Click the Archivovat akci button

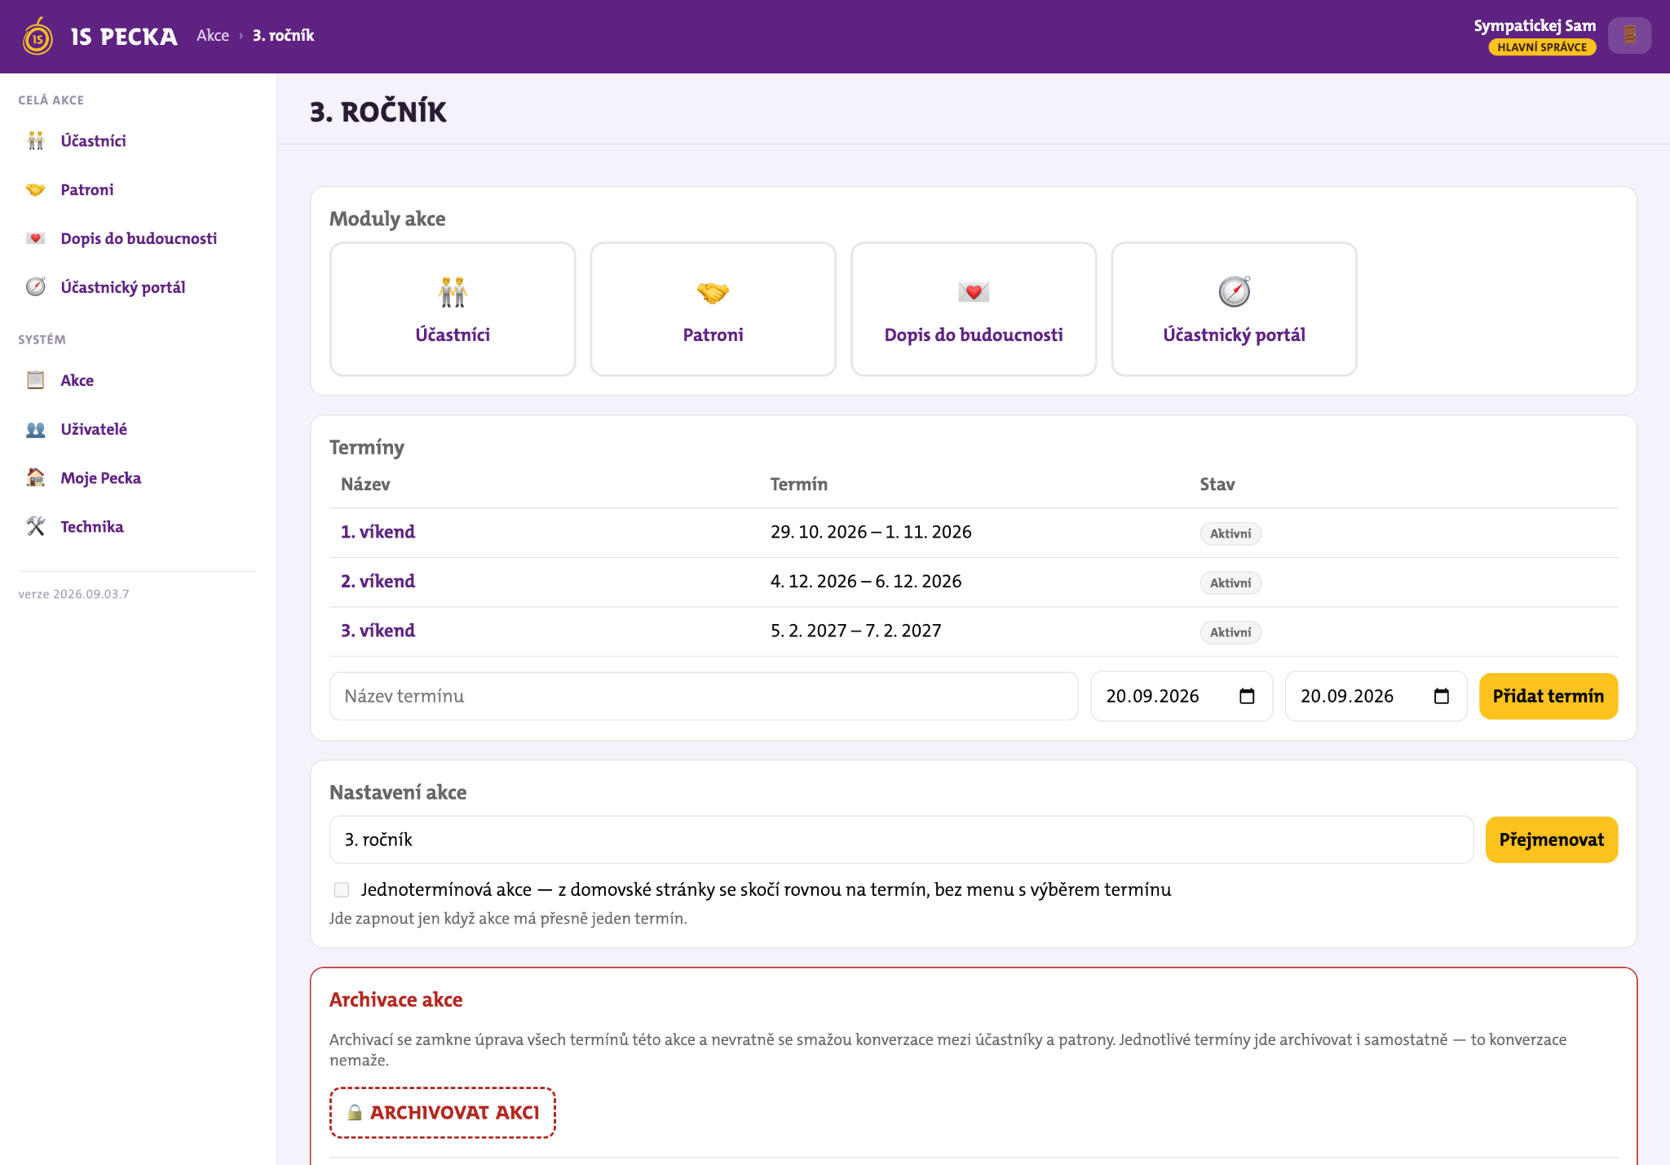(442, 1113)
